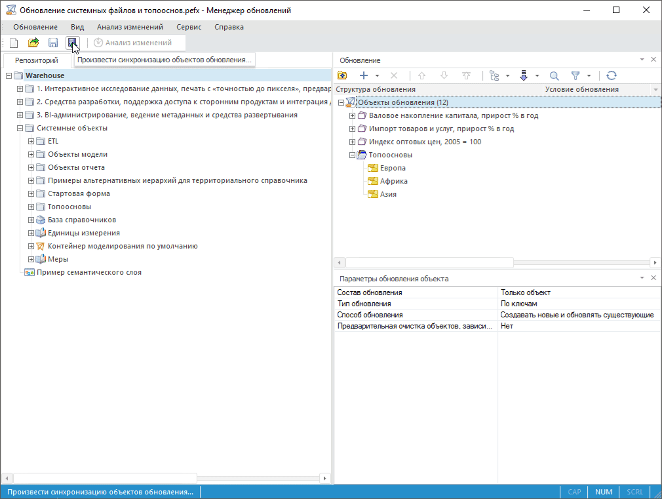Image resolution: width=662 pixels, height=499 pixels.
Task: Select the Европа map icon
Action: click(373, 168)
